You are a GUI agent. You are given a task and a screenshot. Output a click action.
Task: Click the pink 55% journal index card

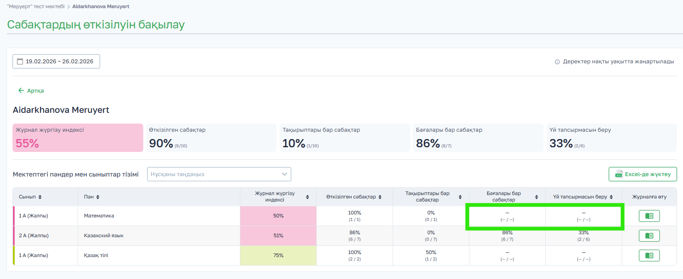click(x=78, y=138)
